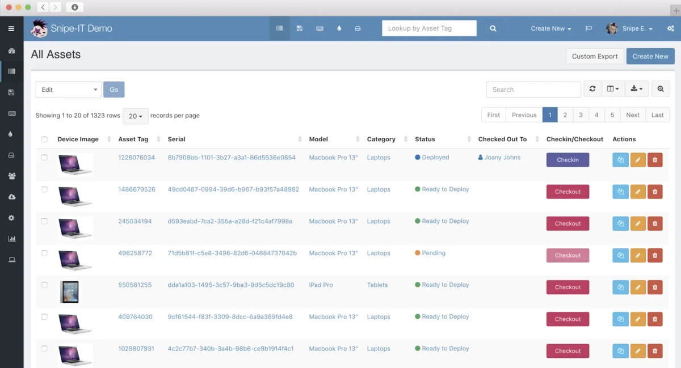Click top navbar Components drive icon
Viewport: 681px width, 368px height.
tap(358, 28)
